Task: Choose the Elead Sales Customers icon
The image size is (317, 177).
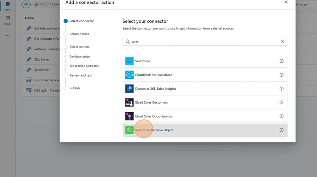Action: point(129,102)
